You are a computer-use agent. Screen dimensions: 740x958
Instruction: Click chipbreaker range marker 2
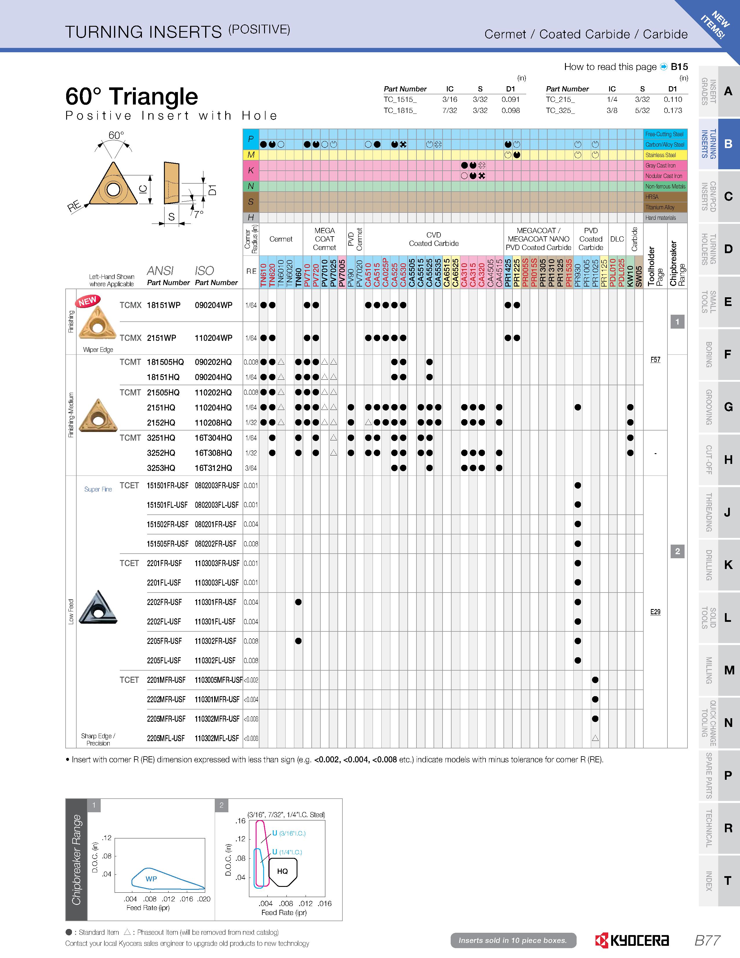(x=677, y=551)
